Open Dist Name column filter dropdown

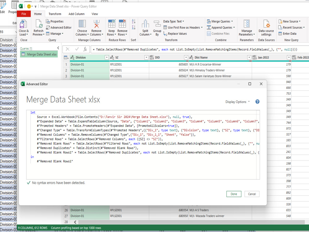[x=249, y=58]
